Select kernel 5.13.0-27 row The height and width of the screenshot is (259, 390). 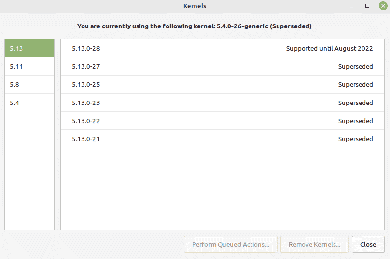223,66
